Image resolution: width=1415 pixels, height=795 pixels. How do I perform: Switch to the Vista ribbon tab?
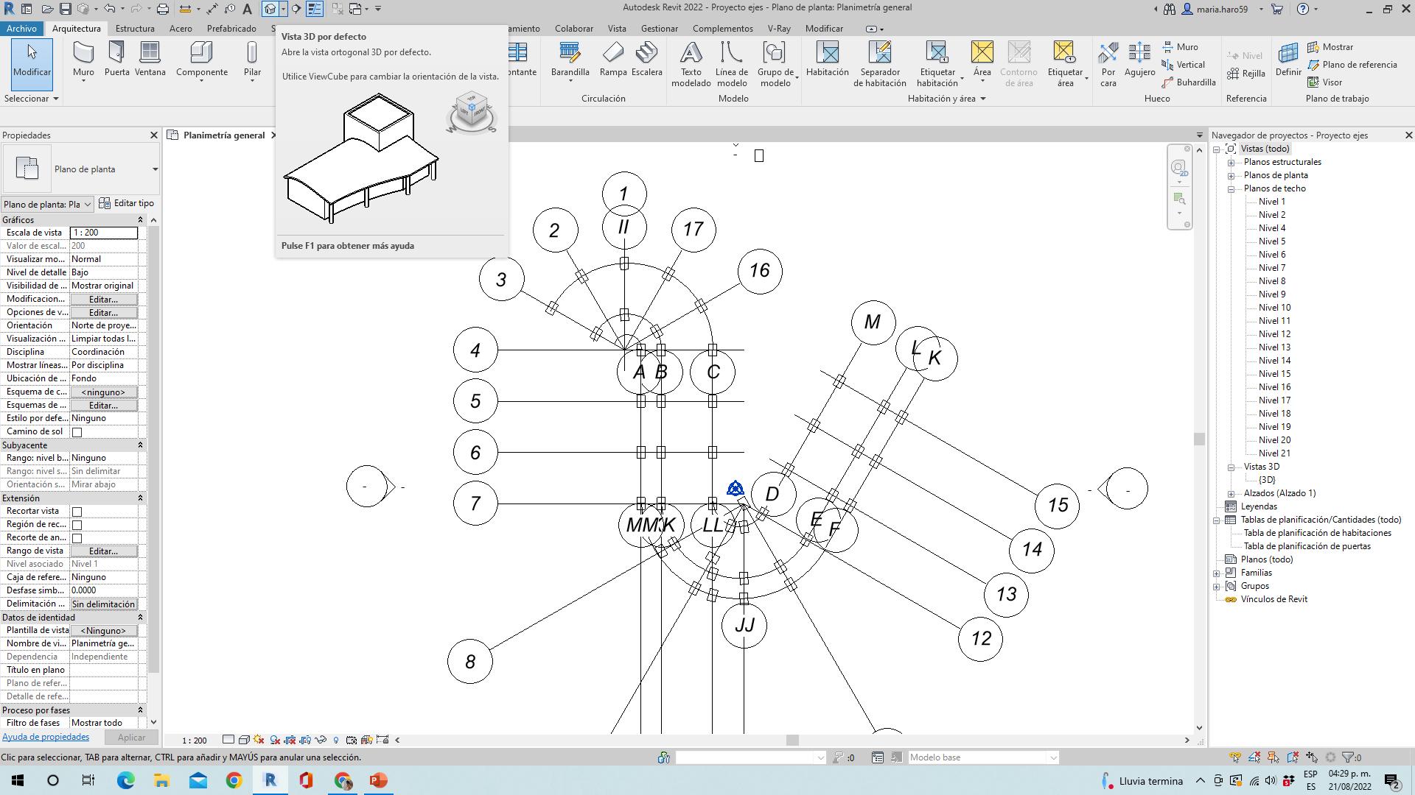(616, 29)
